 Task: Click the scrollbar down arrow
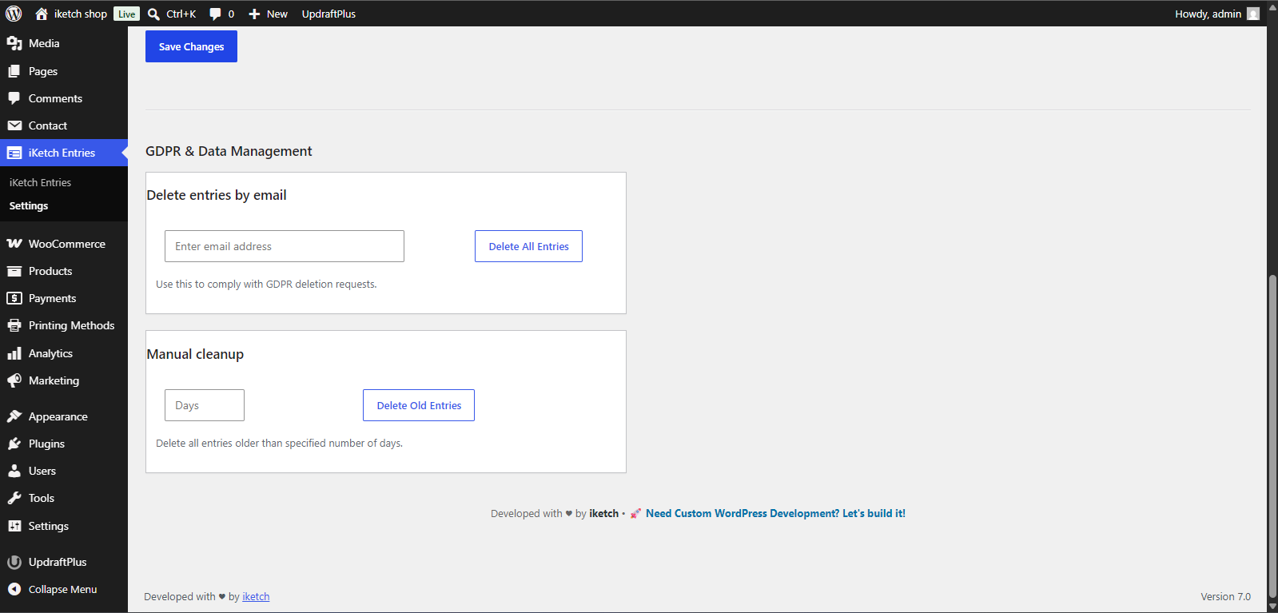pos(1272,607)
